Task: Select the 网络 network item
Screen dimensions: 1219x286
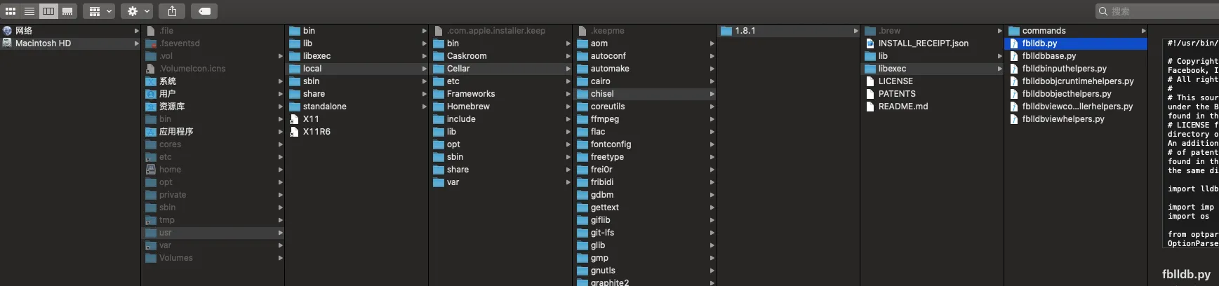Action: (24, 31)
